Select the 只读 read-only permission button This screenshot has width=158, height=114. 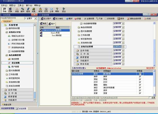tap(99, 19)
